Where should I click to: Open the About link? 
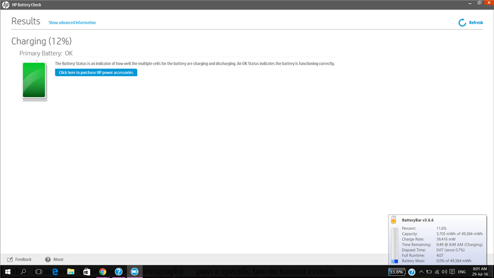(x=58, y=259)
